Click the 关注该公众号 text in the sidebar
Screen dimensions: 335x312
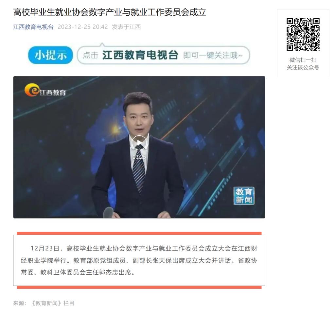click(x=303, y=68)
